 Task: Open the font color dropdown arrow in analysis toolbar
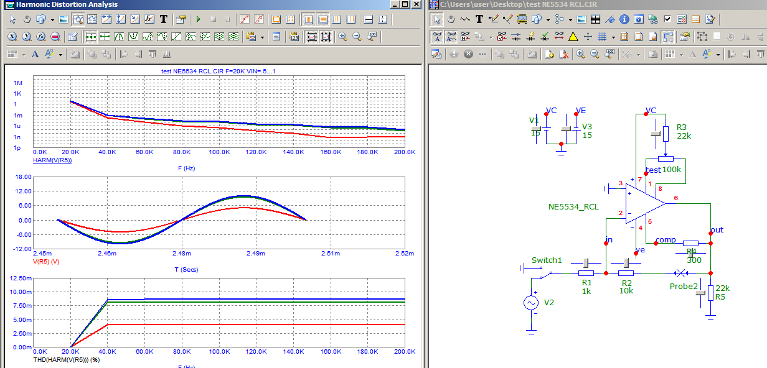click(60, 54)
